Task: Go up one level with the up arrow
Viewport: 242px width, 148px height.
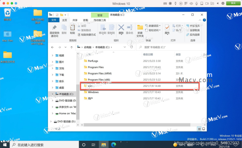Action: [72, 47]
